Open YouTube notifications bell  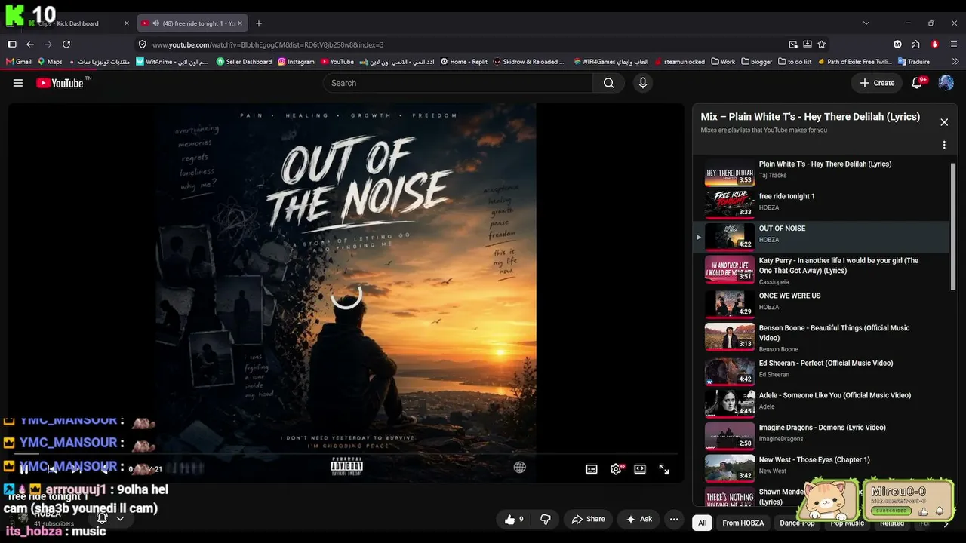point(918,83)
